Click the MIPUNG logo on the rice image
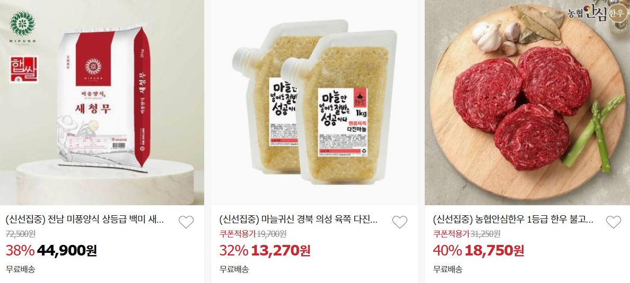630x283 pixels. 22,25
